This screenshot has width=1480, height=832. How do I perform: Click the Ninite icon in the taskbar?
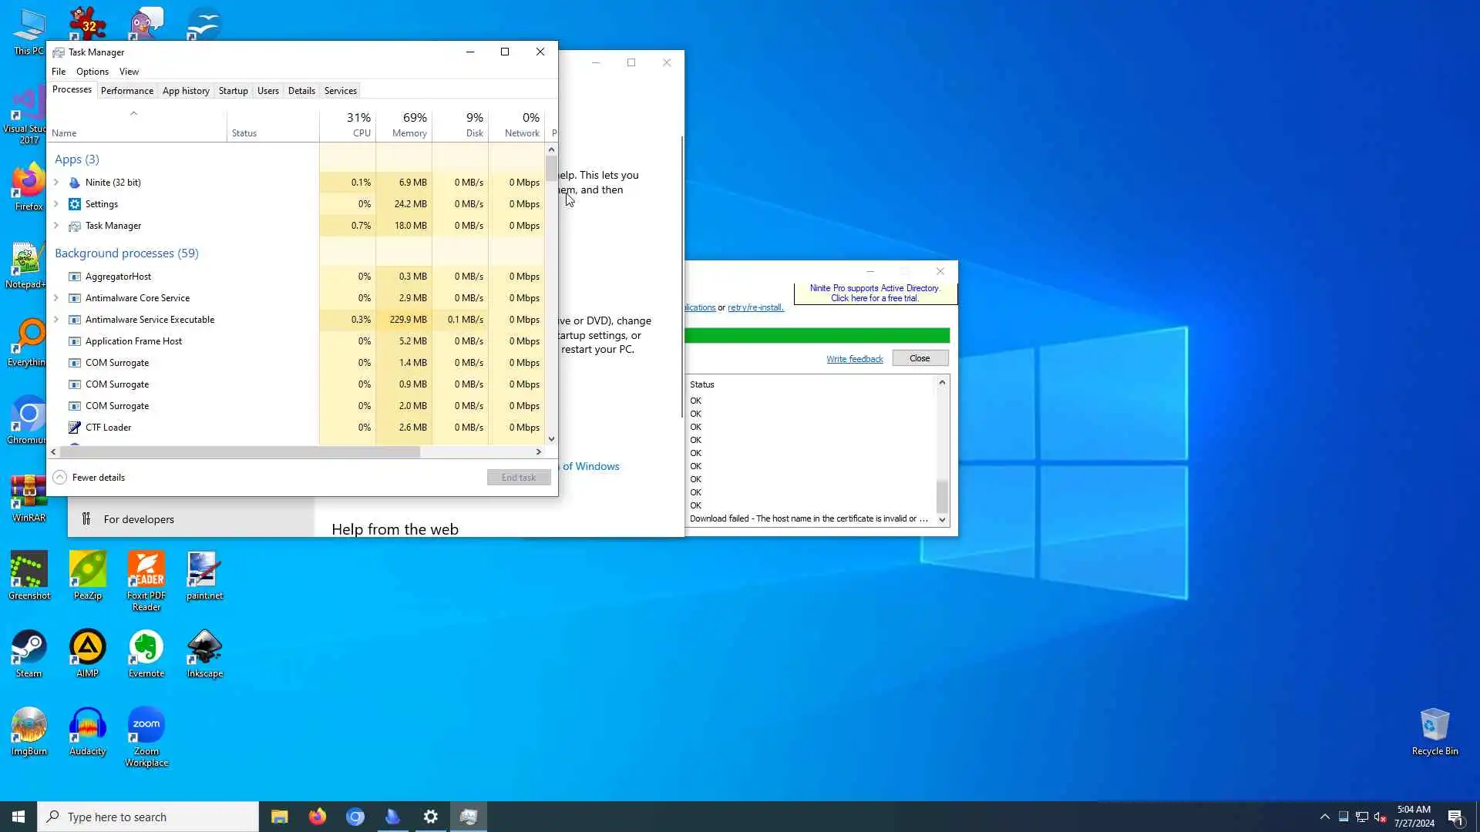pos(393,817)
